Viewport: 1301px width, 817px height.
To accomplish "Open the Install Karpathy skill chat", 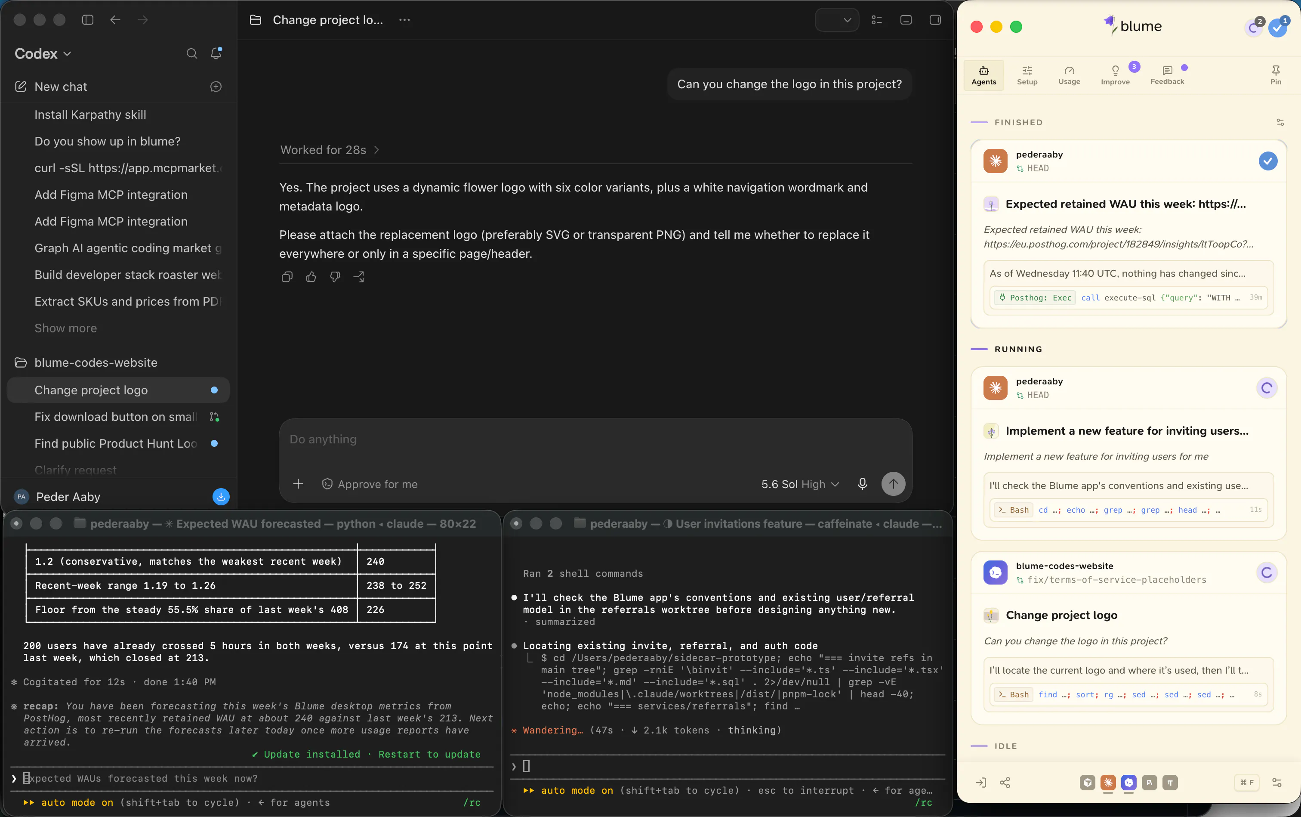I will coord(90,115).
